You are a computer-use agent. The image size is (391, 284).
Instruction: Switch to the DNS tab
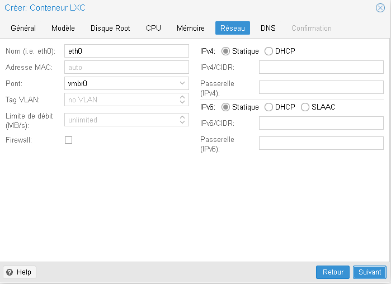click(268, 28)
